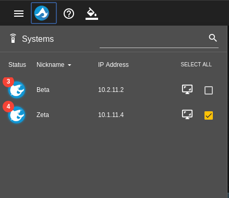229x198 pixels.
Task: Click the red badge 4 on Zeta
Action: (x=8, y=107)
